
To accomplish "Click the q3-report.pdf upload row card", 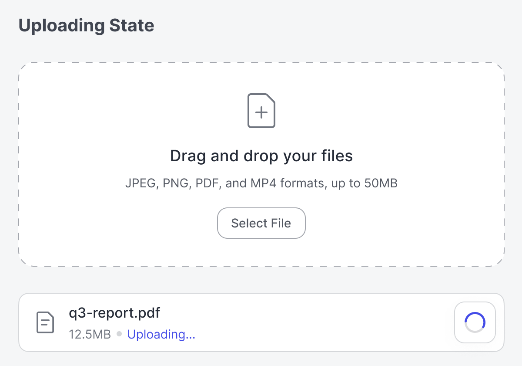I will [304, 322].
